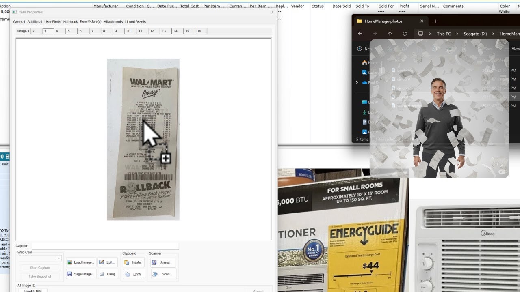Viewport: 520px width, 292px height.
Task: Click Up arrow in File Explorer
Action: pyautogui.click(x=390, y=34)
